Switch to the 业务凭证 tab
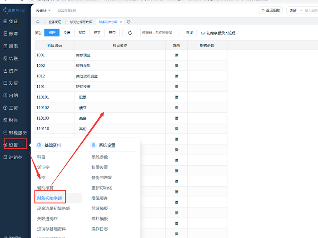This screenshot has width=318, height=238. click(x=55, y=22)
